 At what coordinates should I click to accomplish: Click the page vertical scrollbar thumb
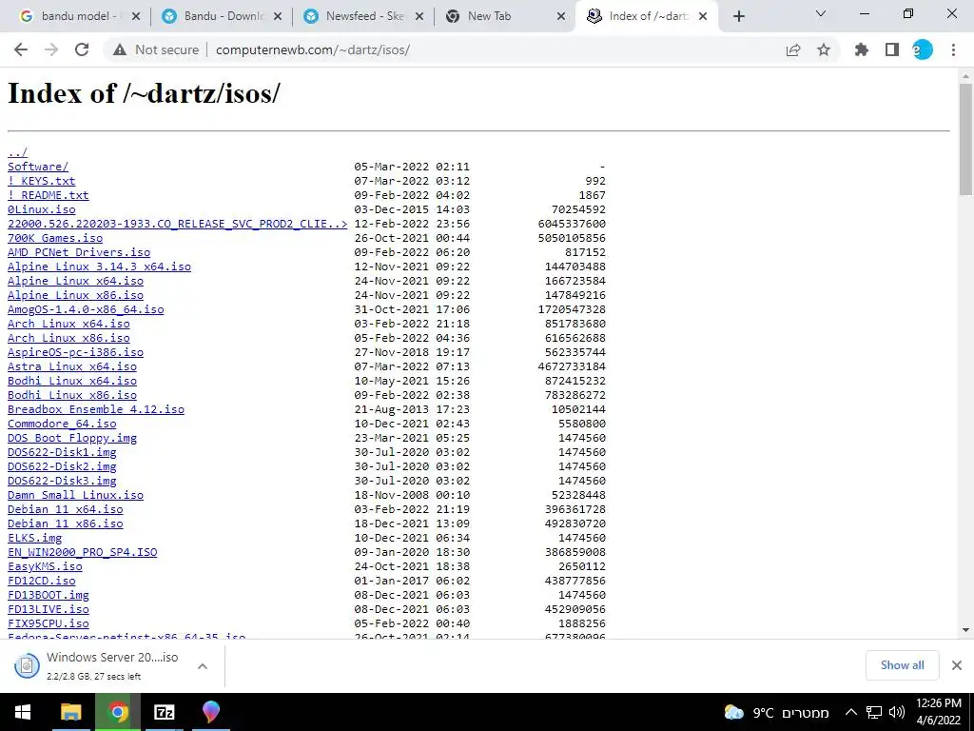pos(965,140)
